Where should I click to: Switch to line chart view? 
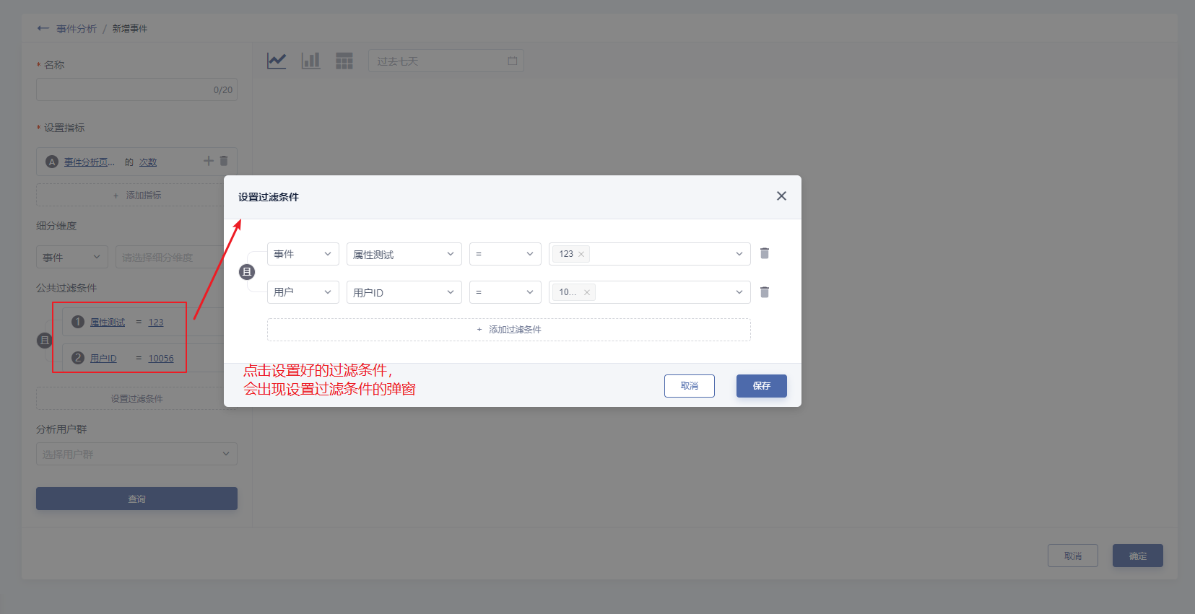coord(277,61)
